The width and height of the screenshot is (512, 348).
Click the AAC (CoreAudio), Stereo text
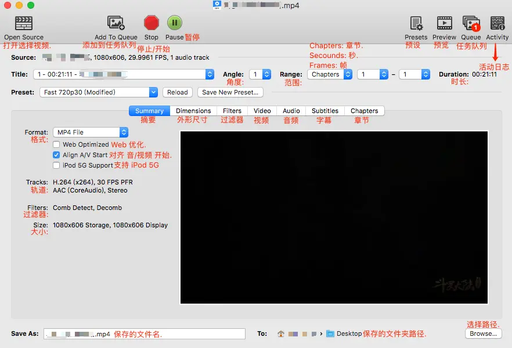click(x=90, y=190)
